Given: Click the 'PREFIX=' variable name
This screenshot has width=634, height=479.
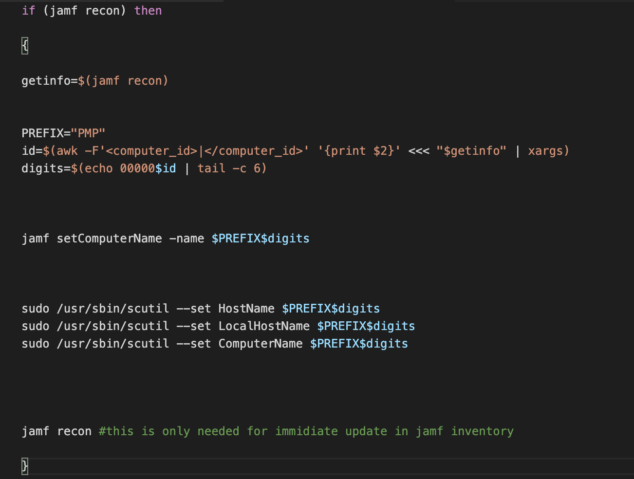Looking at the screenshot, I should [46, 133].
